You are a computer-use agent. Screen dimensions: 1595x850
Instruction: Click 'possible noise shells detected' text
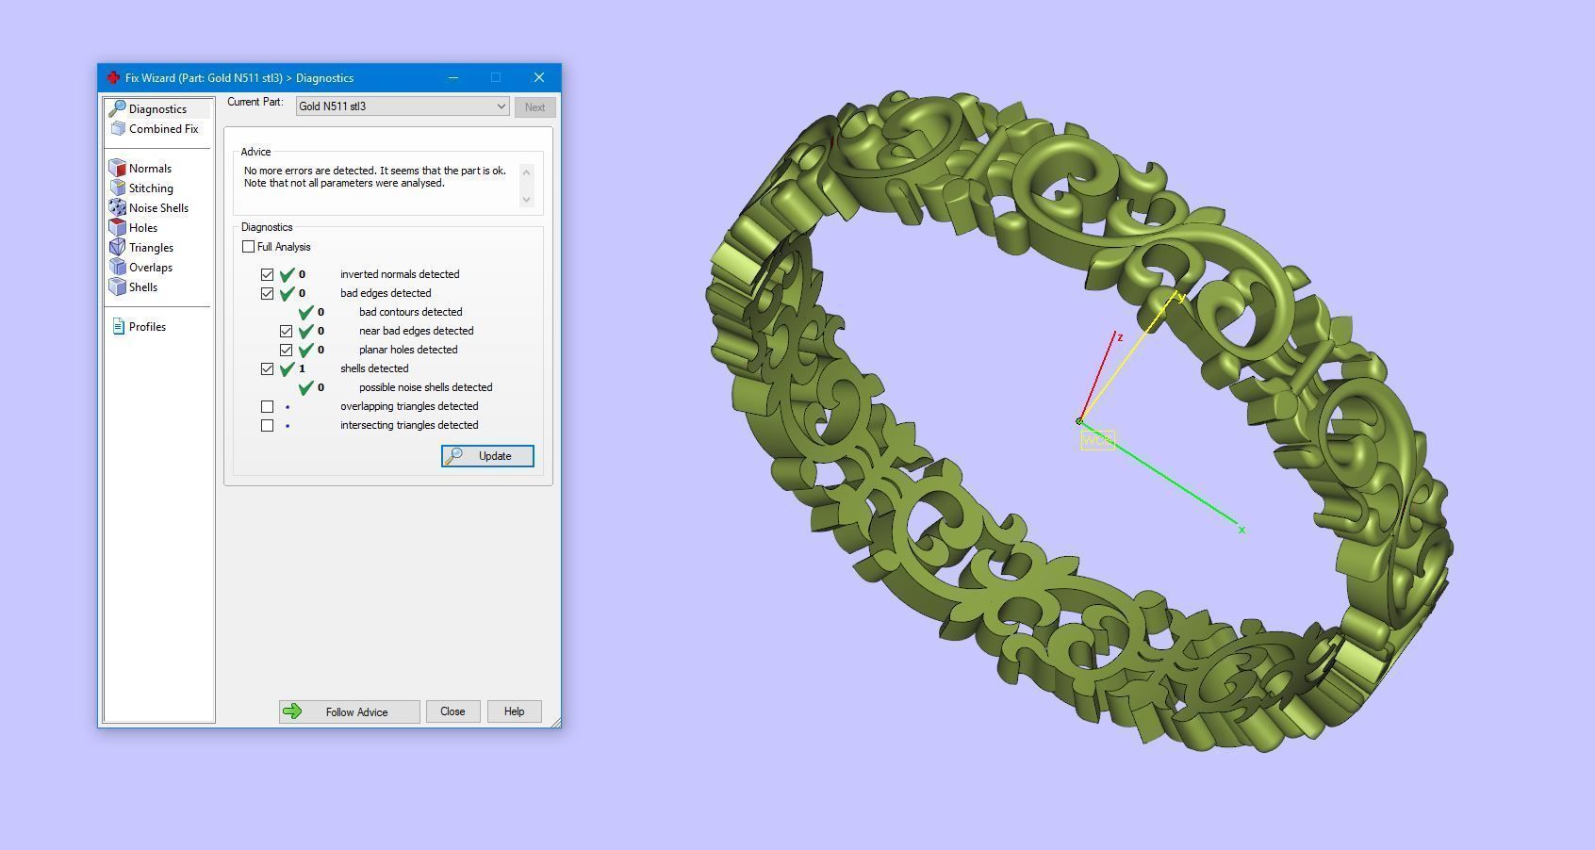tap(425, 387)
